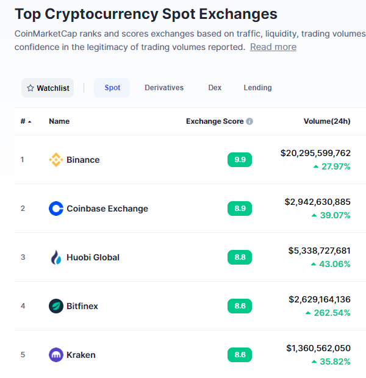Click Binance volume $20,295,599,762
The width and height of the screenshot is (366, 378).
pyautogui.click(x=315, y=153)
